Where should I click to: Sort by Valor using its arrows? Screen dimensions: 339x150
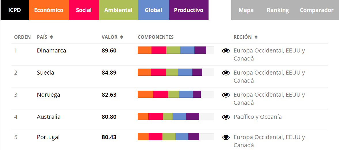click(x=122, y=37)
